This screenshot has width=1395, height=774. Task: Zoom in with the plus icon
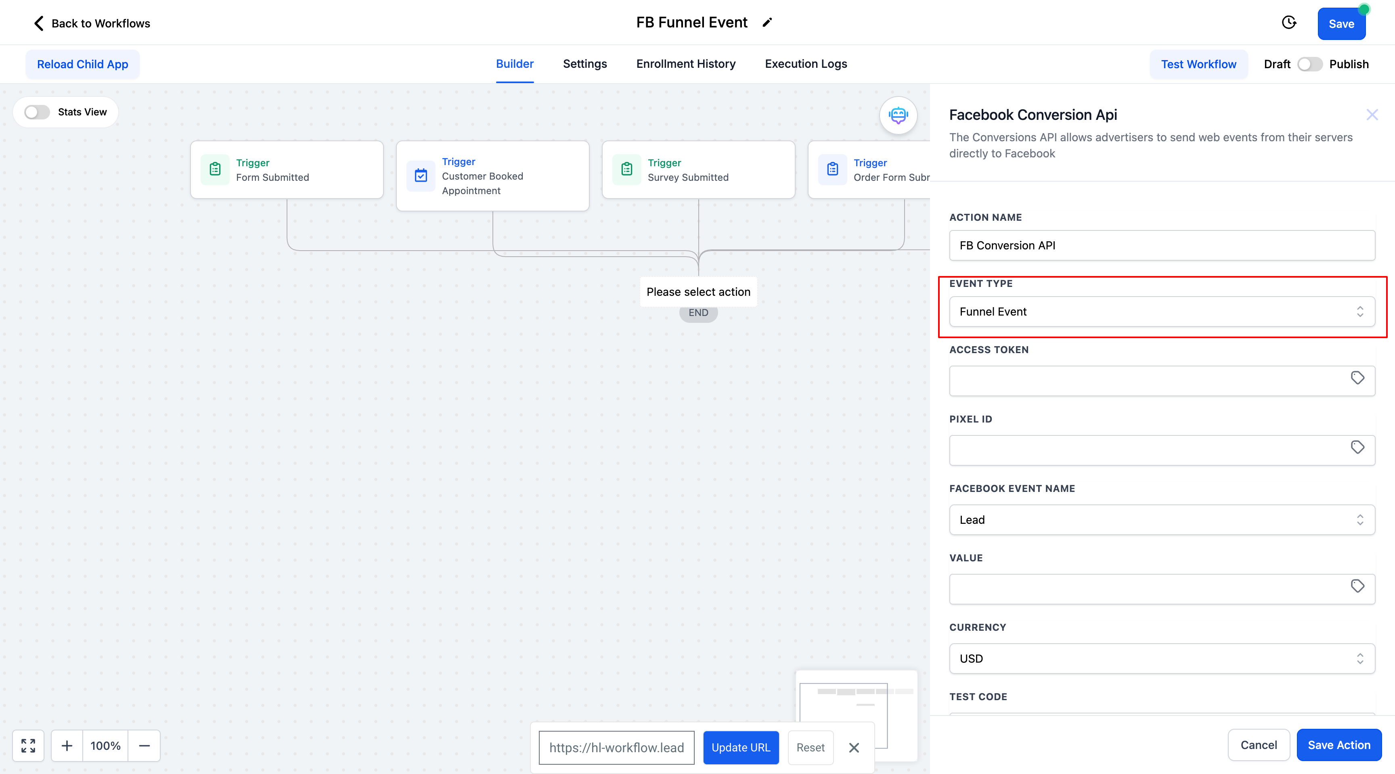(67, 746)
